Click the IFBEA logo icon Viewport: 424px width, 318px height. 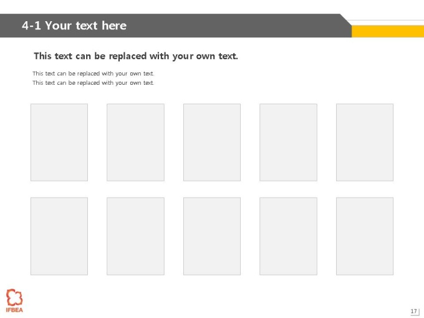tap(14, 297)
